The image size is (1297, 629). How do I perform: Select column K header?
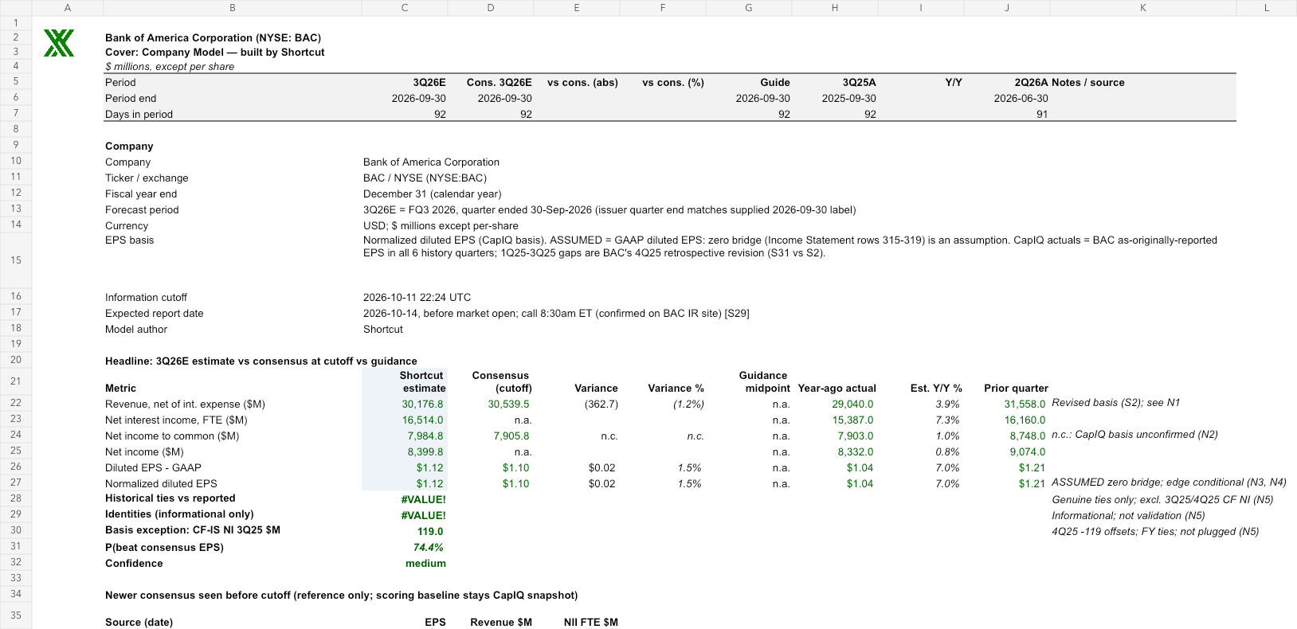pyautogui.click(x=1143, y=8)
